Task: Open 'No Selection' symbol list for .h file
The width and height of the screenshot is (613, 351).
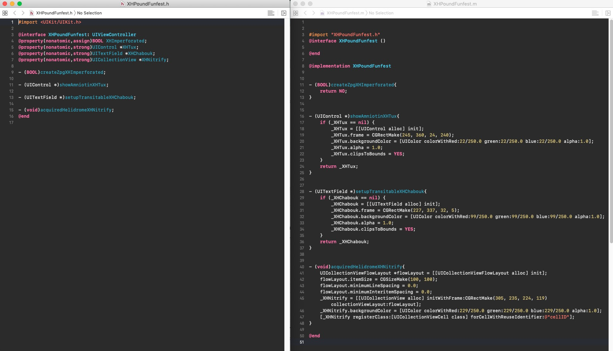Action: 89,13
